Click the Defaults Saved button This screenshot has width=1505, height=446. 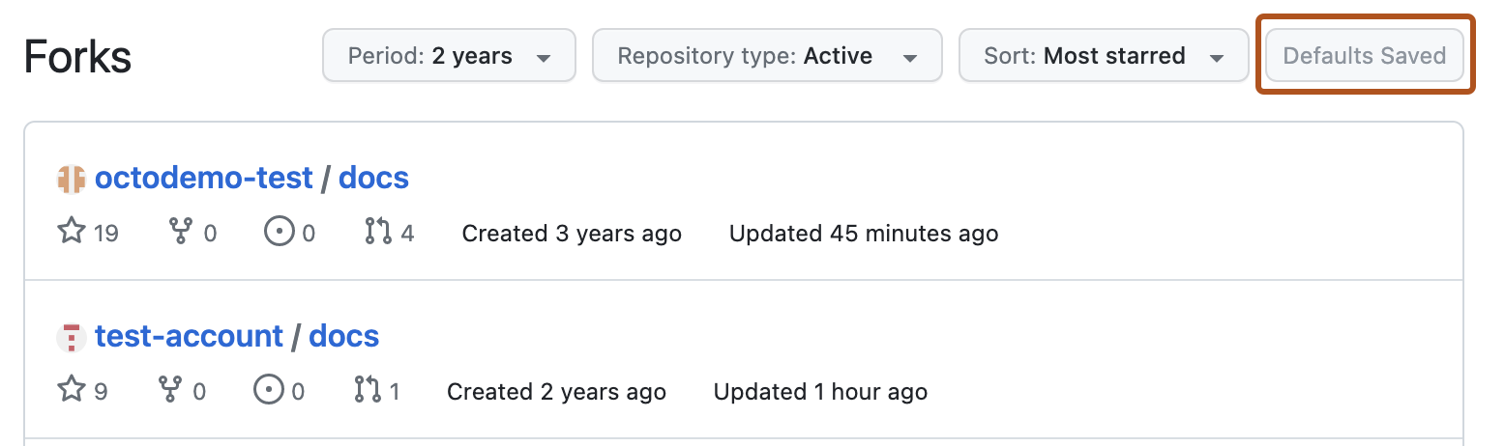point(1364,56)
